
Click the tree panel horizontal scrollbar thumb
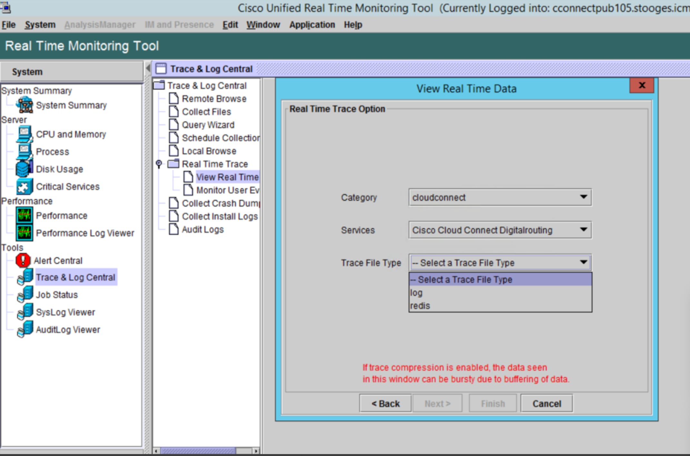198,451
